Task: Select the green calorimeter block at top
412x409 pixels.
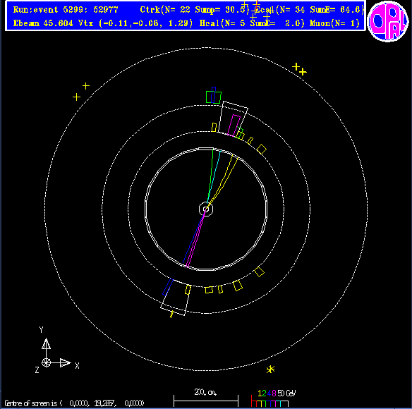Action: click(x=214, y=97)
